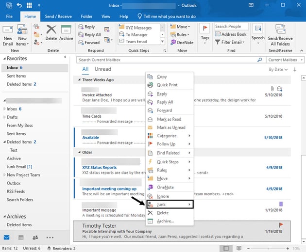306x252 pixels.
Task: Open the File tab
Action: click(x=9, y=16)
